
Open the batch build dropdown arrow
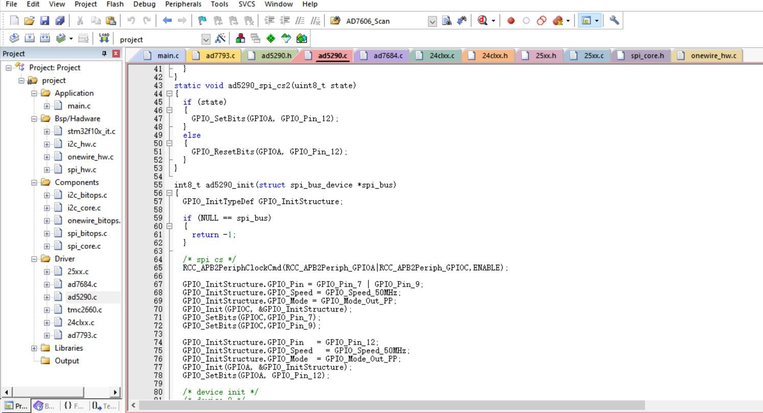click(71, 39)
